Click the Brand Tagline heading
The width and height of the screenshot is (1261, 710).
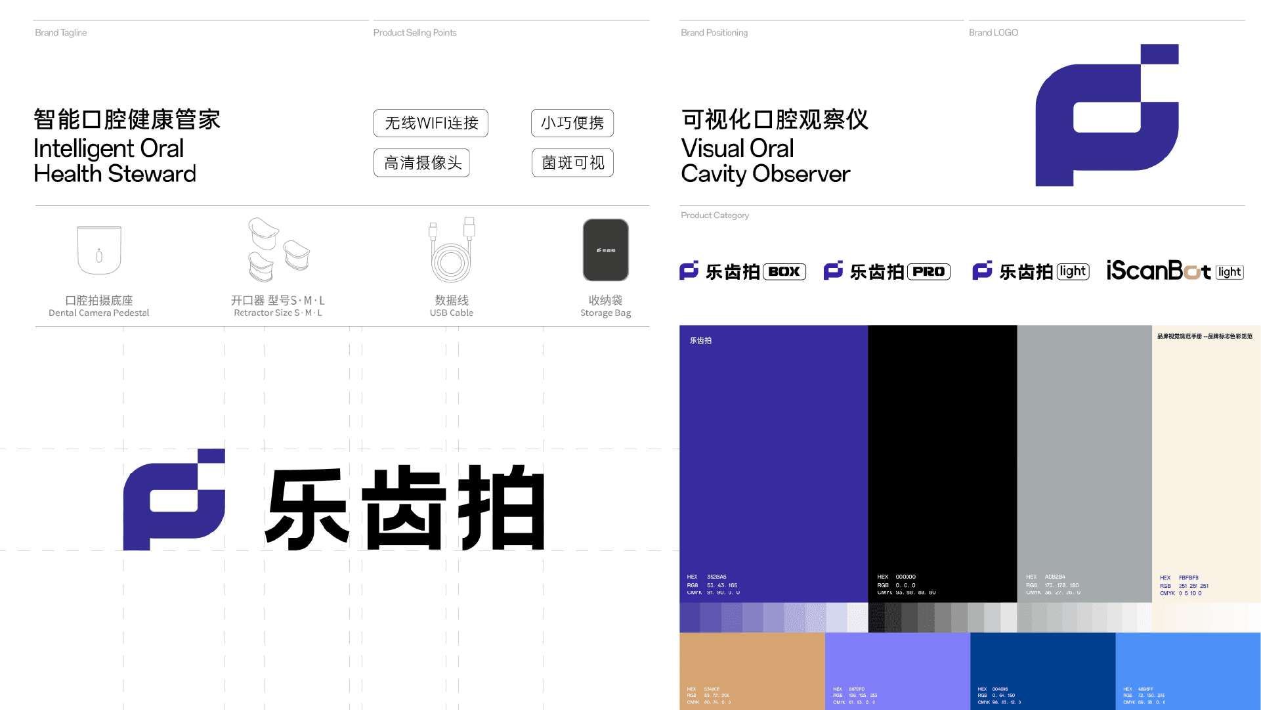click(x=60, y=32)
